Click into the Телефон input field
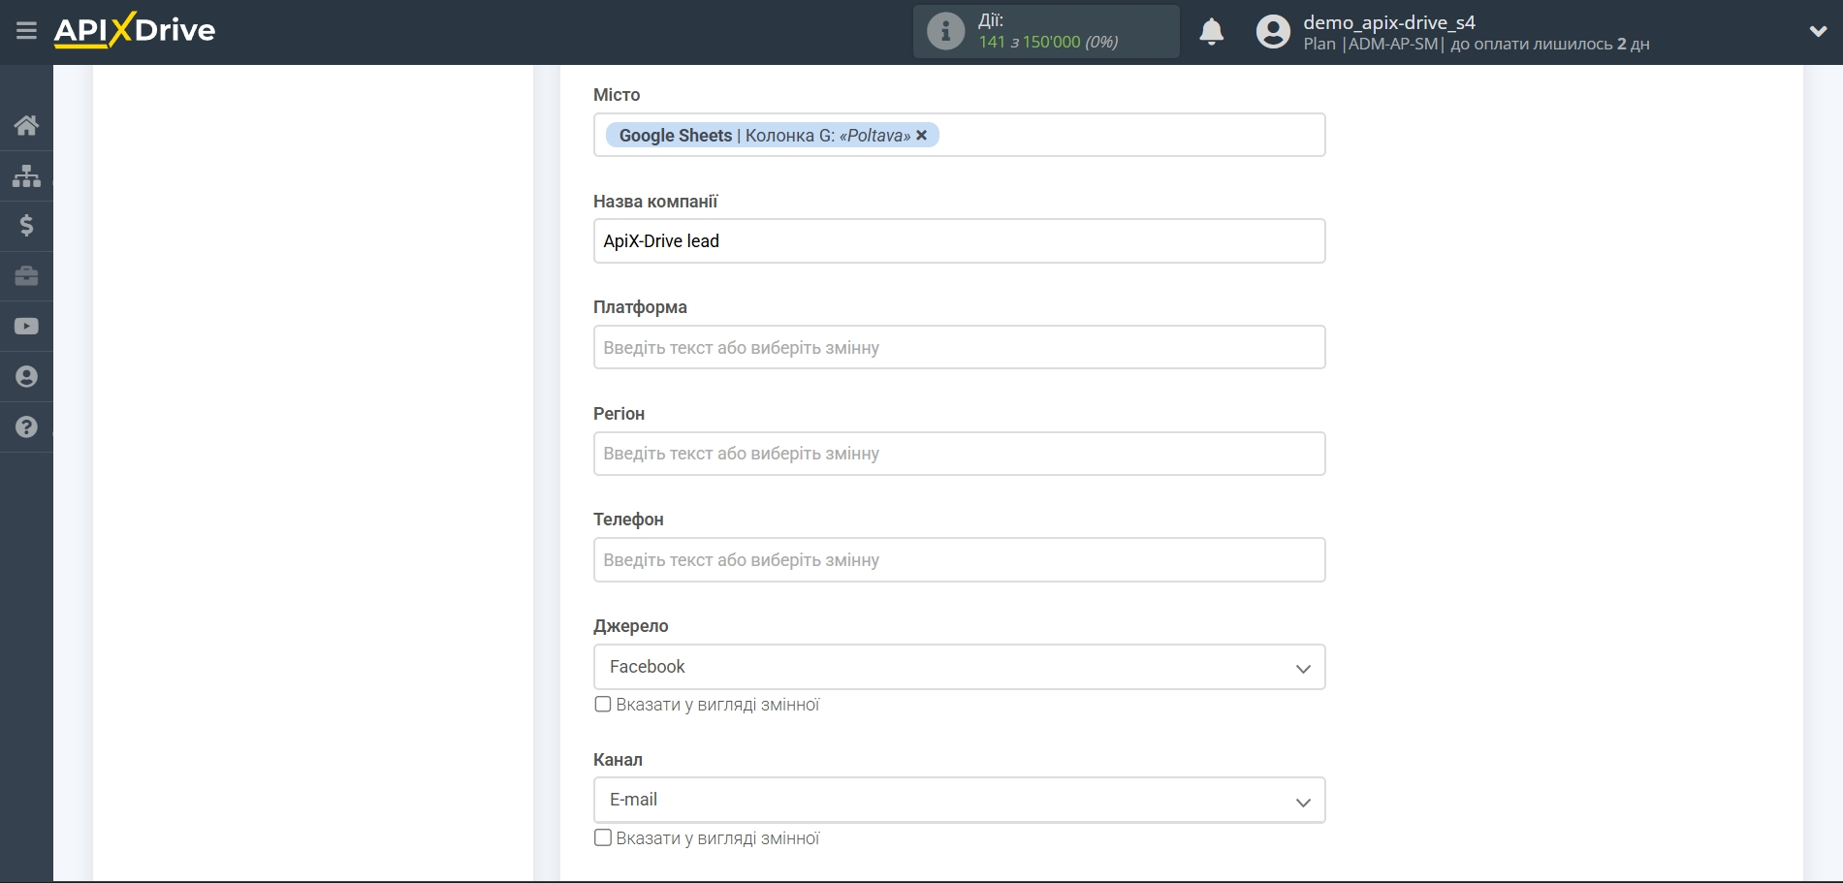 pyautogui.click(x=959, y=560)
